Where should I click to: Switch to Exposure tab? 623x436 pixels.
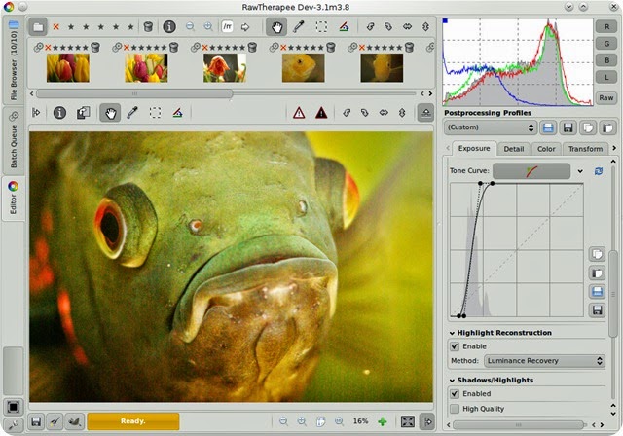(474, 149)
